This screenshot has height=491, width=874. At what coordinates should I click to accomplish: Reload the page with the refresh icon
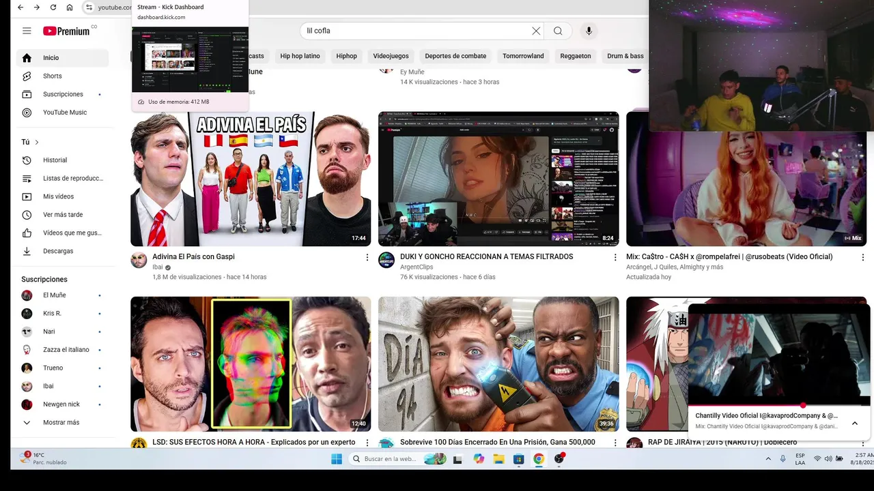[53, 8]
